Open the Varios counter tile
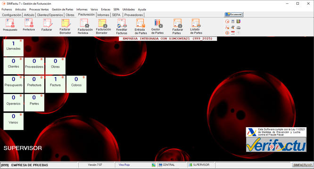Screen dimensions: 314x169 [13, 122]
